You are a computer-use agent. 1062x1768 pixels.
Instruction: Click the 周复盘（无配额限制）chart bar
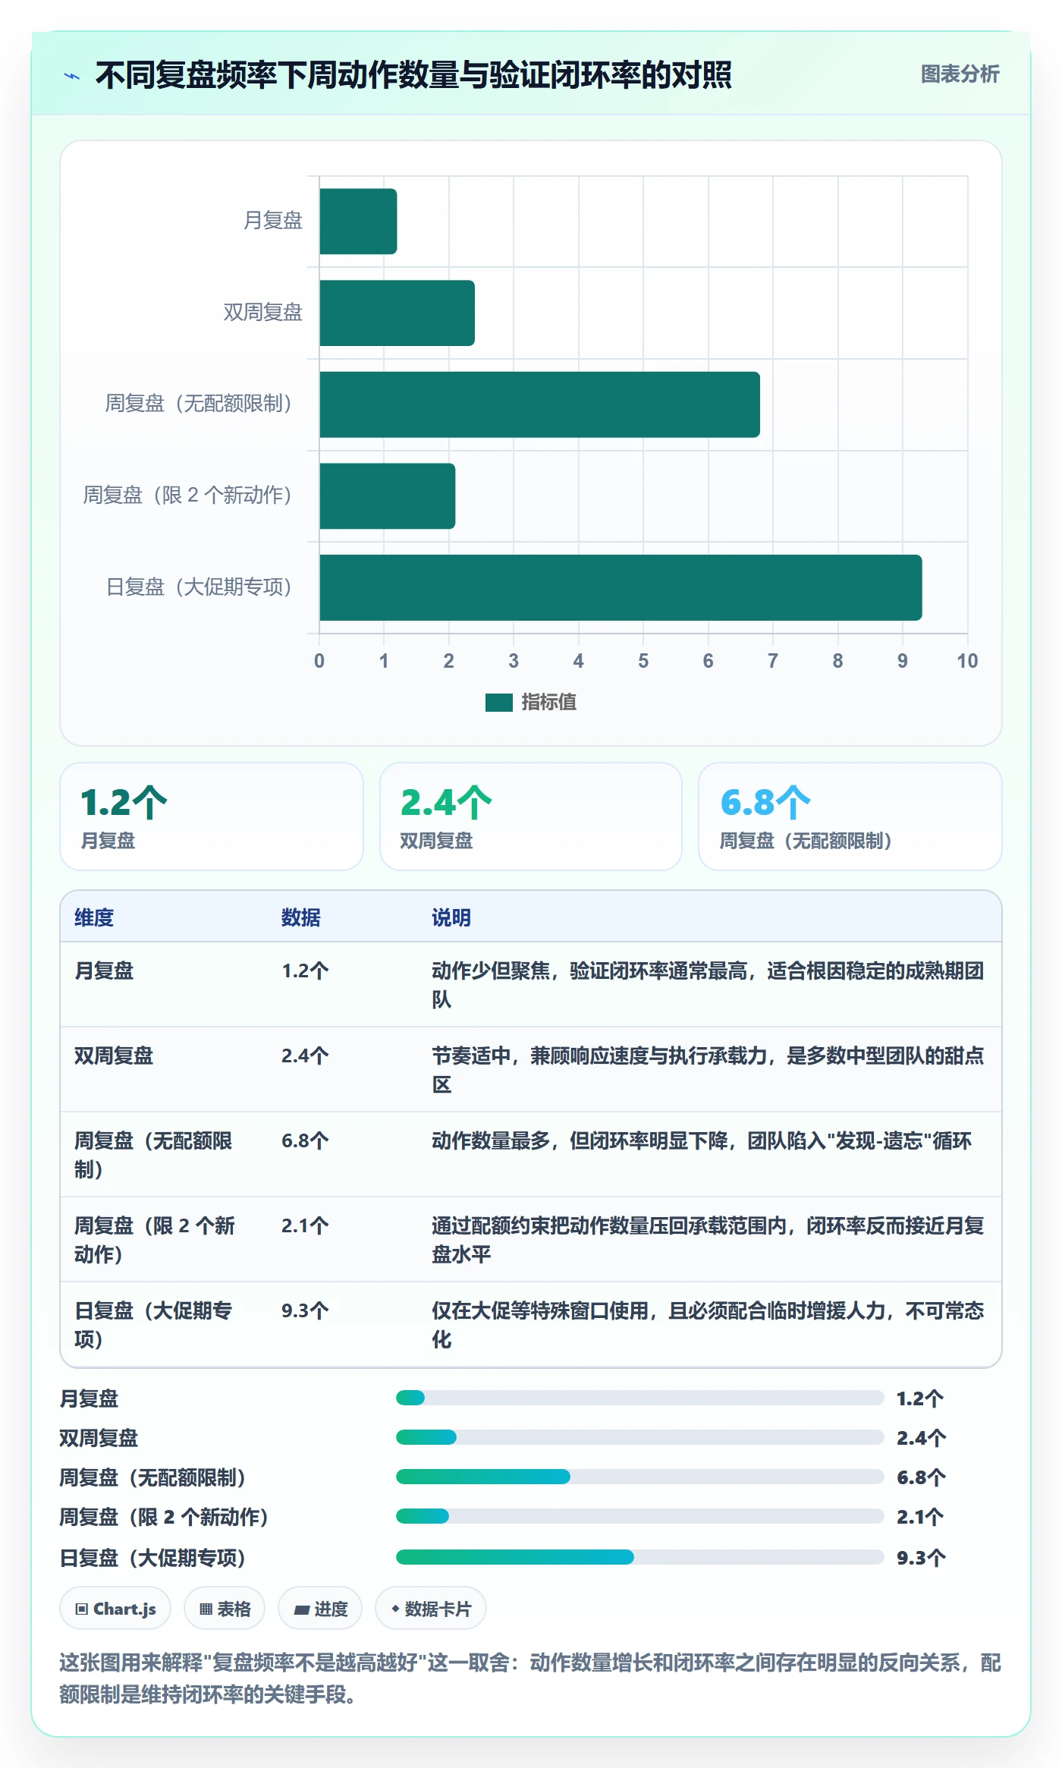coord(539,404)
